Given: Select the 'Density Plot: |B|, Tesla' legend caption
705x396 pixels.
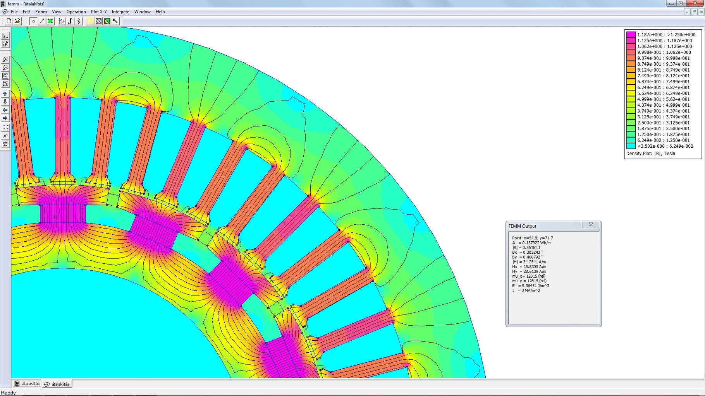Looking at the screenshot, I should pyautogui.click(x=651, y=154).
